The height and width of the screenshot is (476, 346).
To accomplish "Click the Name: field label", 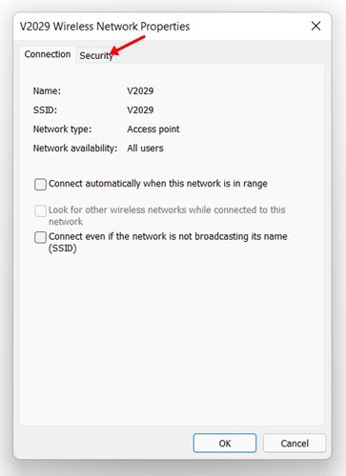I will click(x=47, y=91).
